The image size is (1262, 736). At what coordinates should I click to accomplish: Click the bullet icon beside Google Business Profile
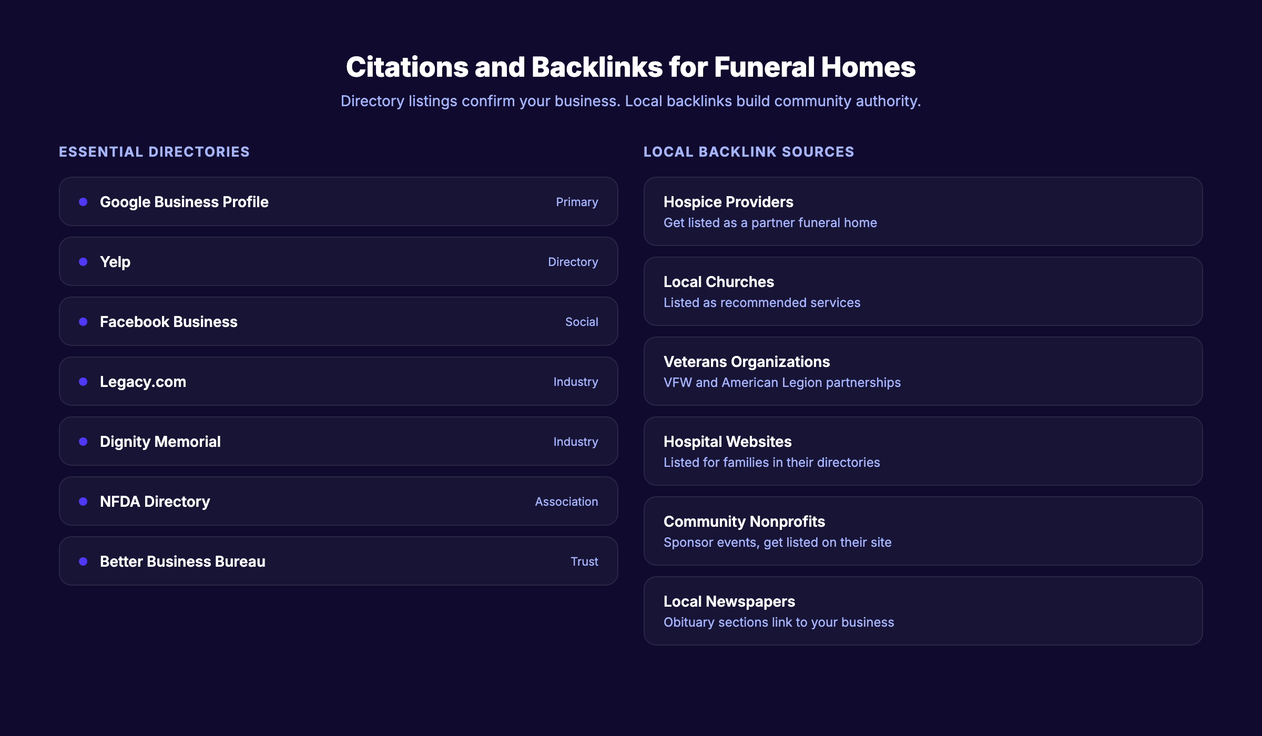[83, 202]
